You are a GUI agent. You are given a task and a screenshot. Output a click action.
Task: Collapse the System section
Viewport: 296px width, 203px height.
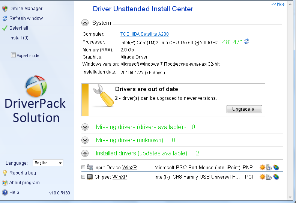tap(85, 23)
